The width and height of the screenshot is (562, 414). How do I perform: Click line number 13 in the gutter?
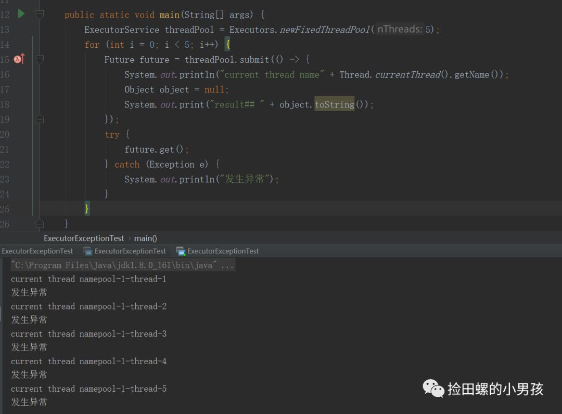(x=5, y=29)
